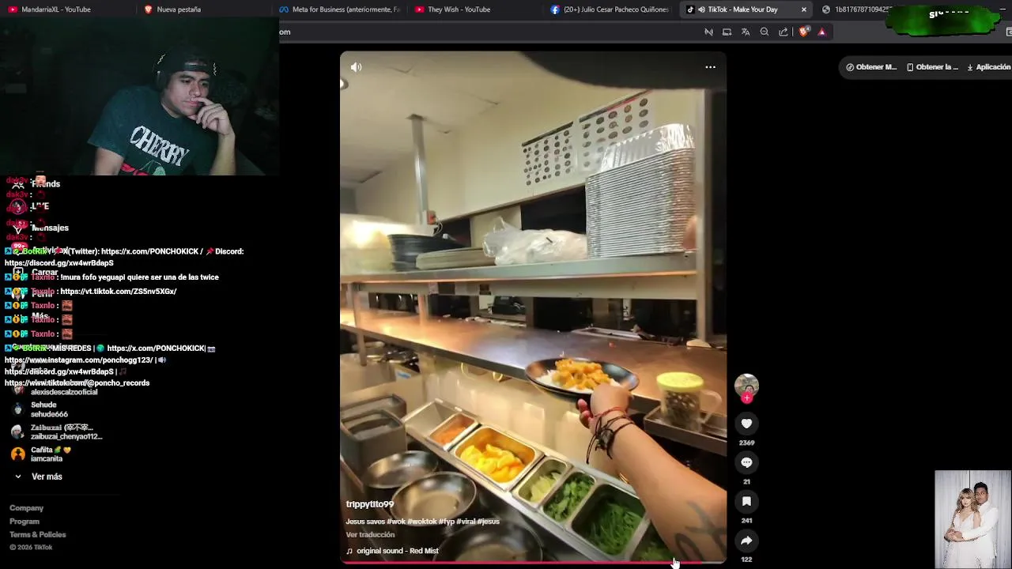
Task: Open the creator's avatar beside the video
Action: [x=746, y=386]
